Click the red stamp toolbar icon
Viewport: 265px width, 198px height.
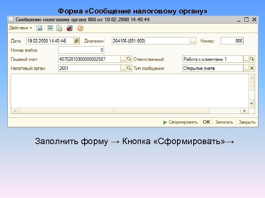tap(70, 28)
